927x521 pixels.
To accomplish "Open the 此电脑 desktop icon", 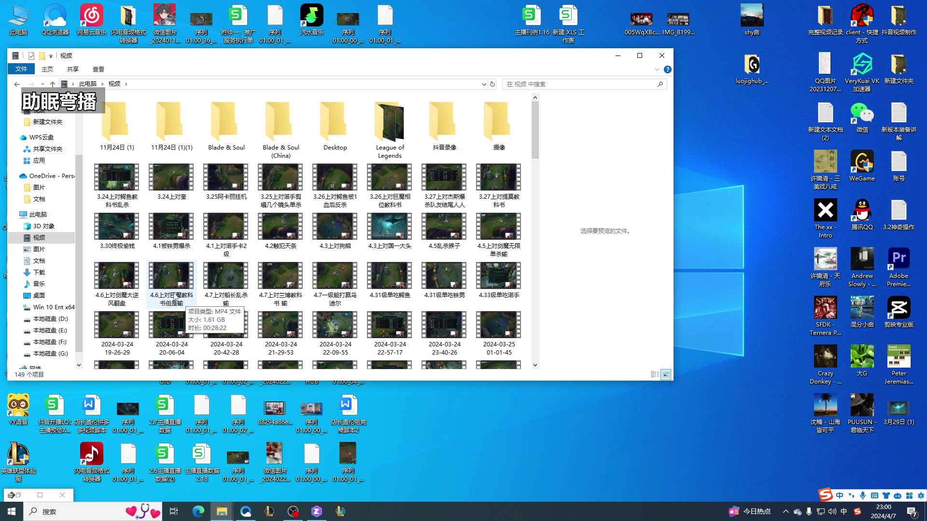I will tap(18, 20).
